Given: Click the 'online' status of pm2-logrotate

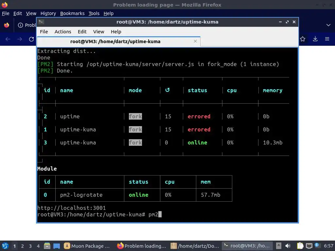Looking at the screenshot, I should pos(138,195).
